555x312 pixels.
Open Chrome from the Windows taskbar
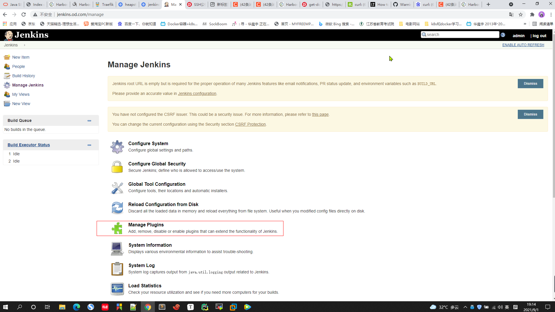coord(148,307)
